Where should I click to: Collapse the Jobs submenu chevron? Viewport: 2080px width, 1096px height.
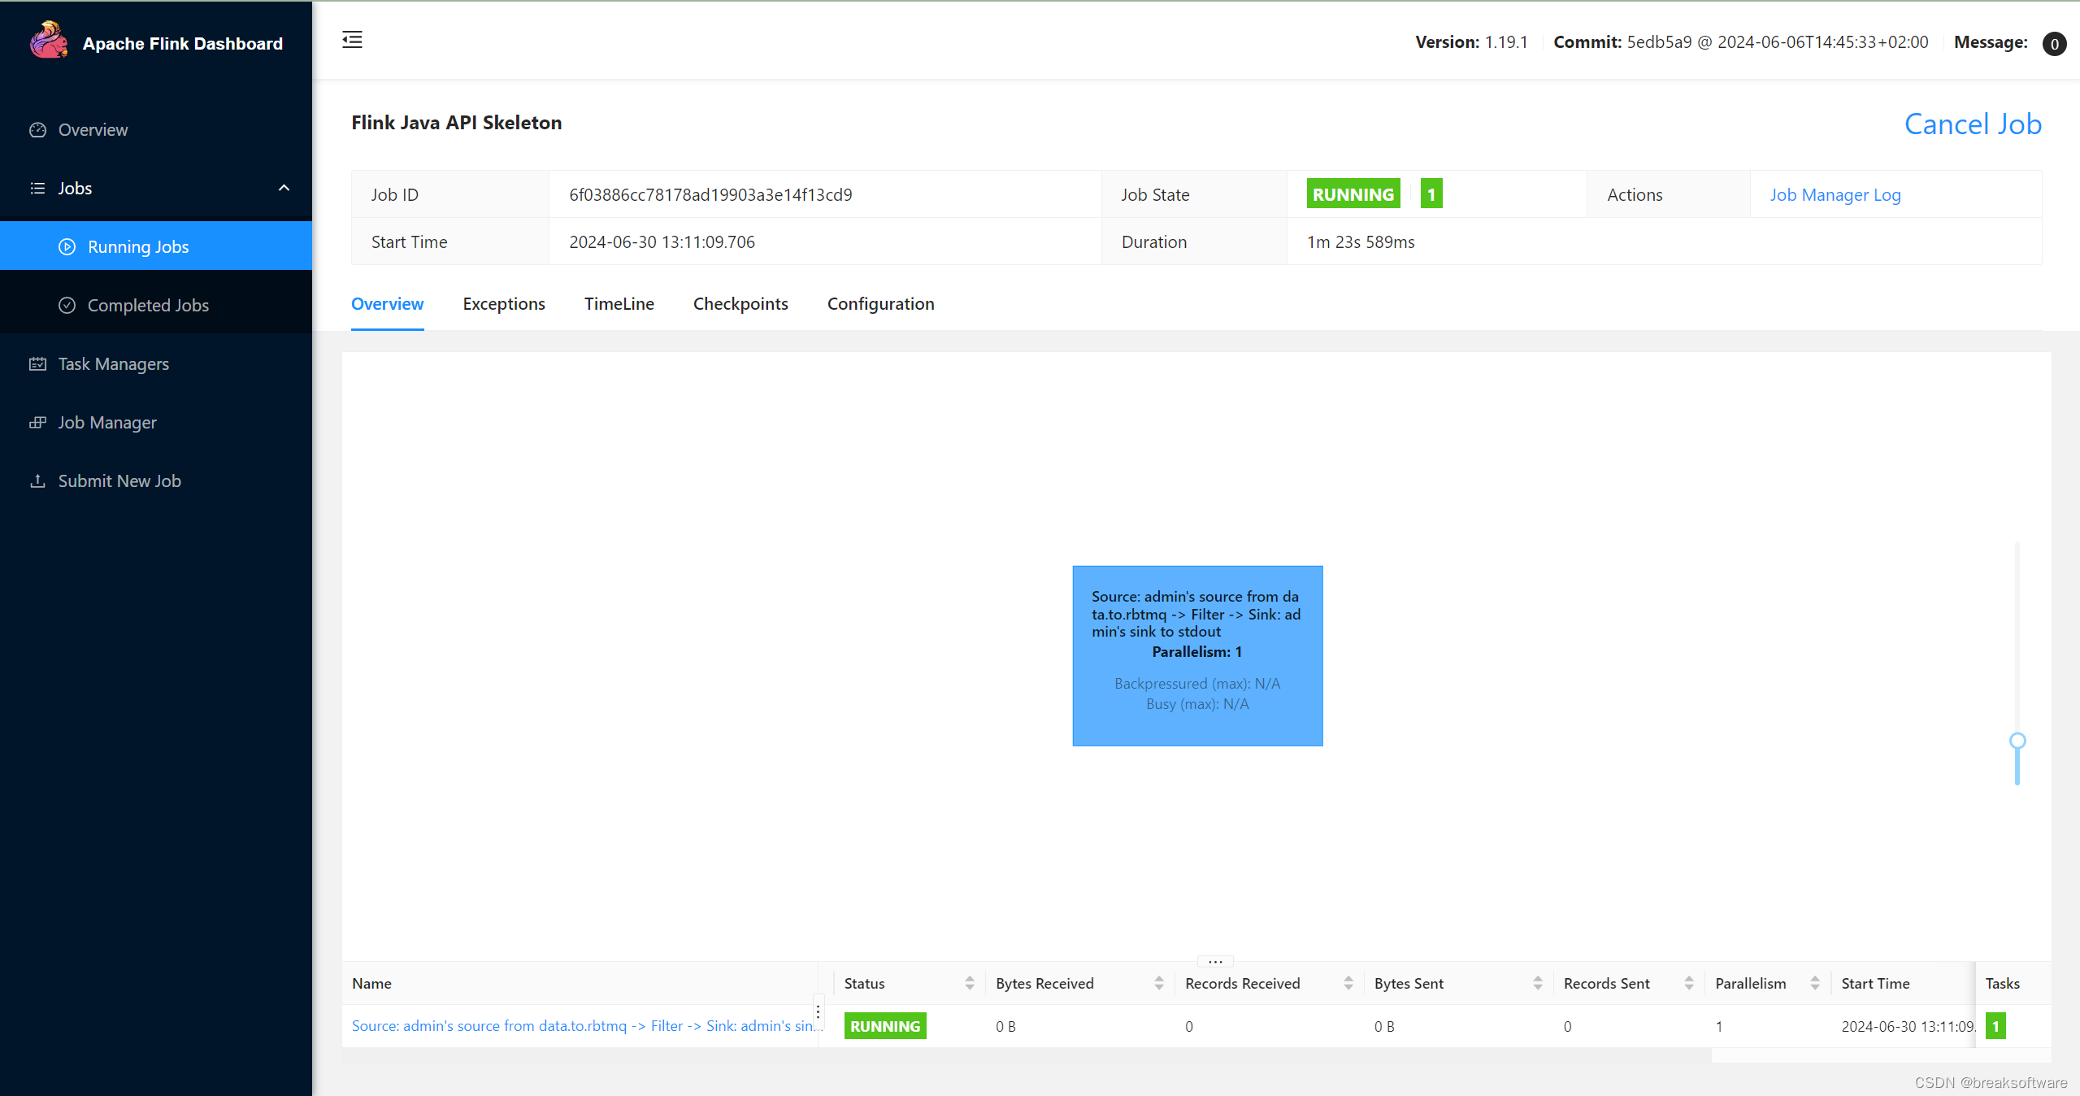[x=284, y=189]
